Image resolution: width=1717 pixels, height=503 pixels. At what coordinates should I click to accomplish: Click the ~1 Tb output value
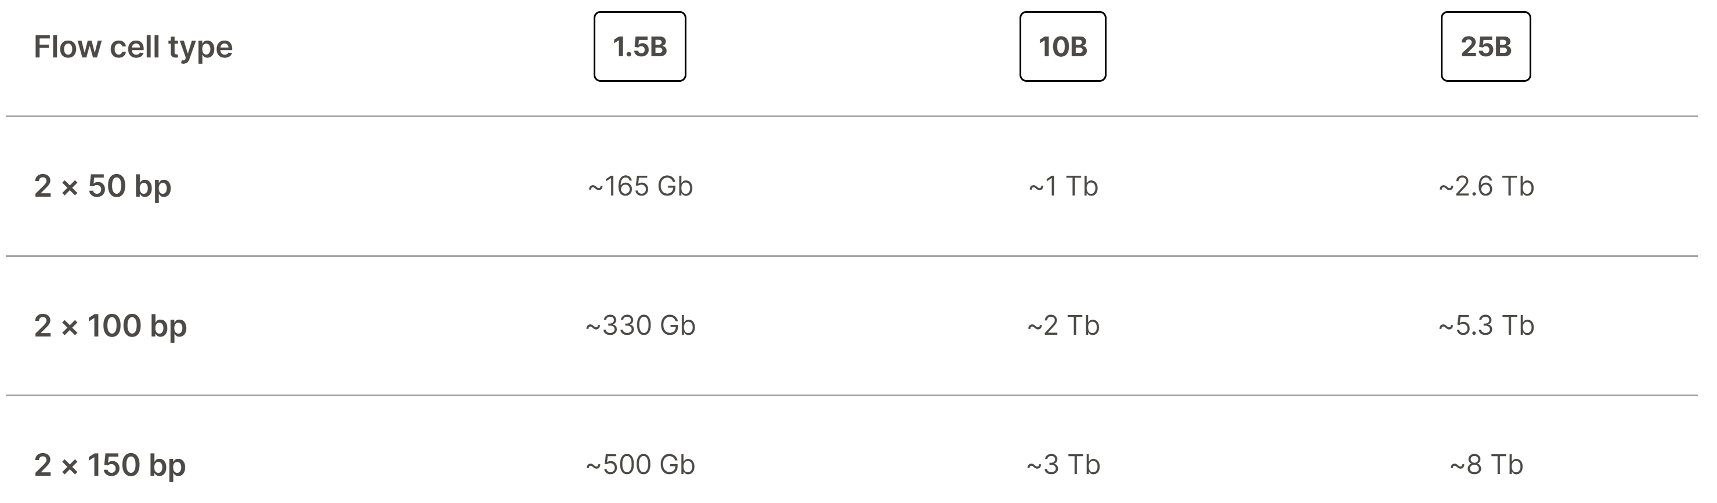pyautogui.click(x=1063, y=187)
